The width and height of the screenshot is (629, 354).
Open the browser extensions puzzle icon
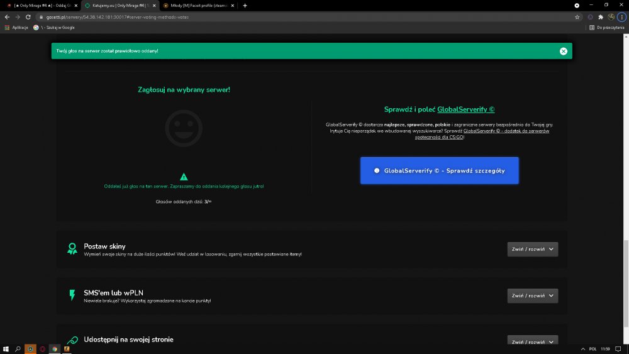tap(601, 17)
